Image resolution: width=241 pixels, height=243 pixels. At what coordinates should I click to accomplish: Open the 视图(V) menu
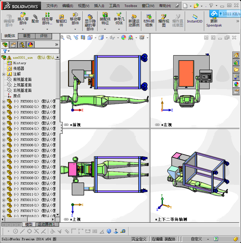coord(84,6)
